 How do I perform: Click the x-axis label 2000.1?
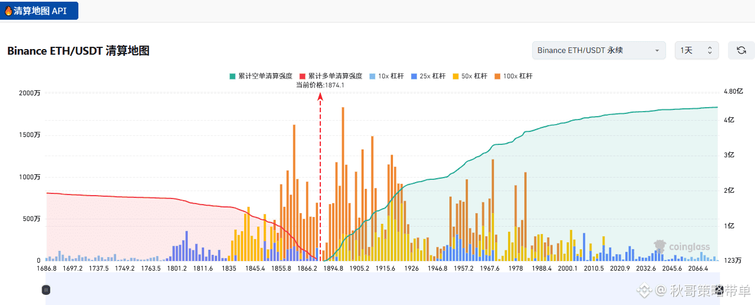pyautogui.click(x=568, y=268)
